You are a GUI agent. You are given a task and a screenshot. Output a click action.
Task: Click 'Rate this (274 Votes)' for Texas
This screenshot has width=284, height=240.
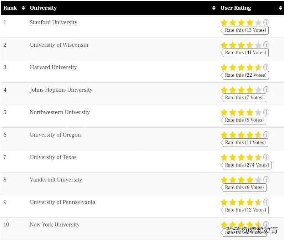coord(247,165)
